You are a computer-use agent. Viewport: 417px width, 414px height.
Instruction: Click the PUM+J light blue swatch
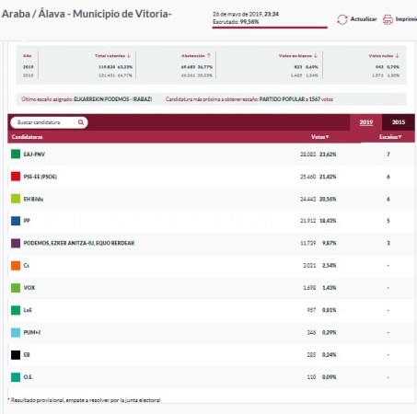tap(16, 332)
